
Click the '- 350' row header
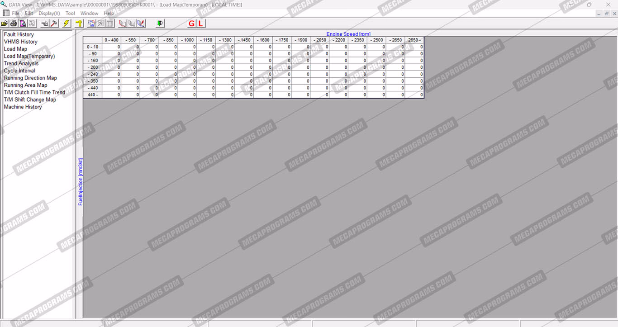[x=93, y=81]
